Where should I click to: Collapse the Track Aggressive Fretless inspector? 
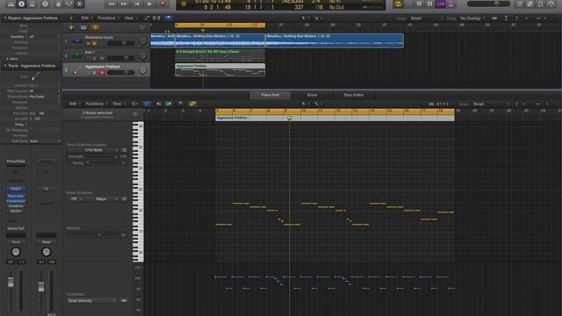click(x=5, y=66)
